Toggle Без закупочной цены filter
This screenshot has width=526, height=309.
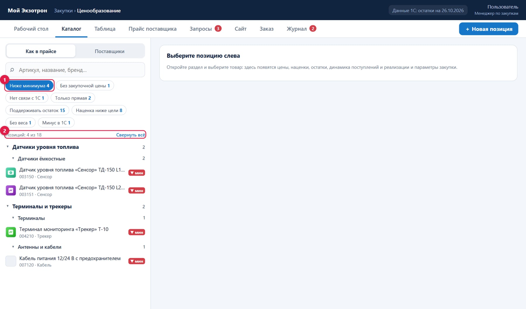coord(85,85)
